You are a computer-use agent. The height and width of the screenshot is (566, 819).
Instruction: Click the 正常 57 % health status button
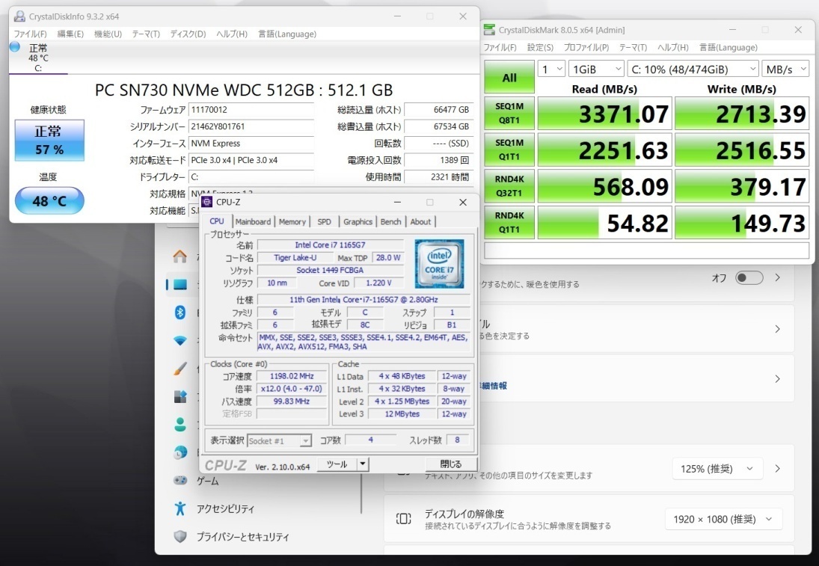click(x=49, y=140)
